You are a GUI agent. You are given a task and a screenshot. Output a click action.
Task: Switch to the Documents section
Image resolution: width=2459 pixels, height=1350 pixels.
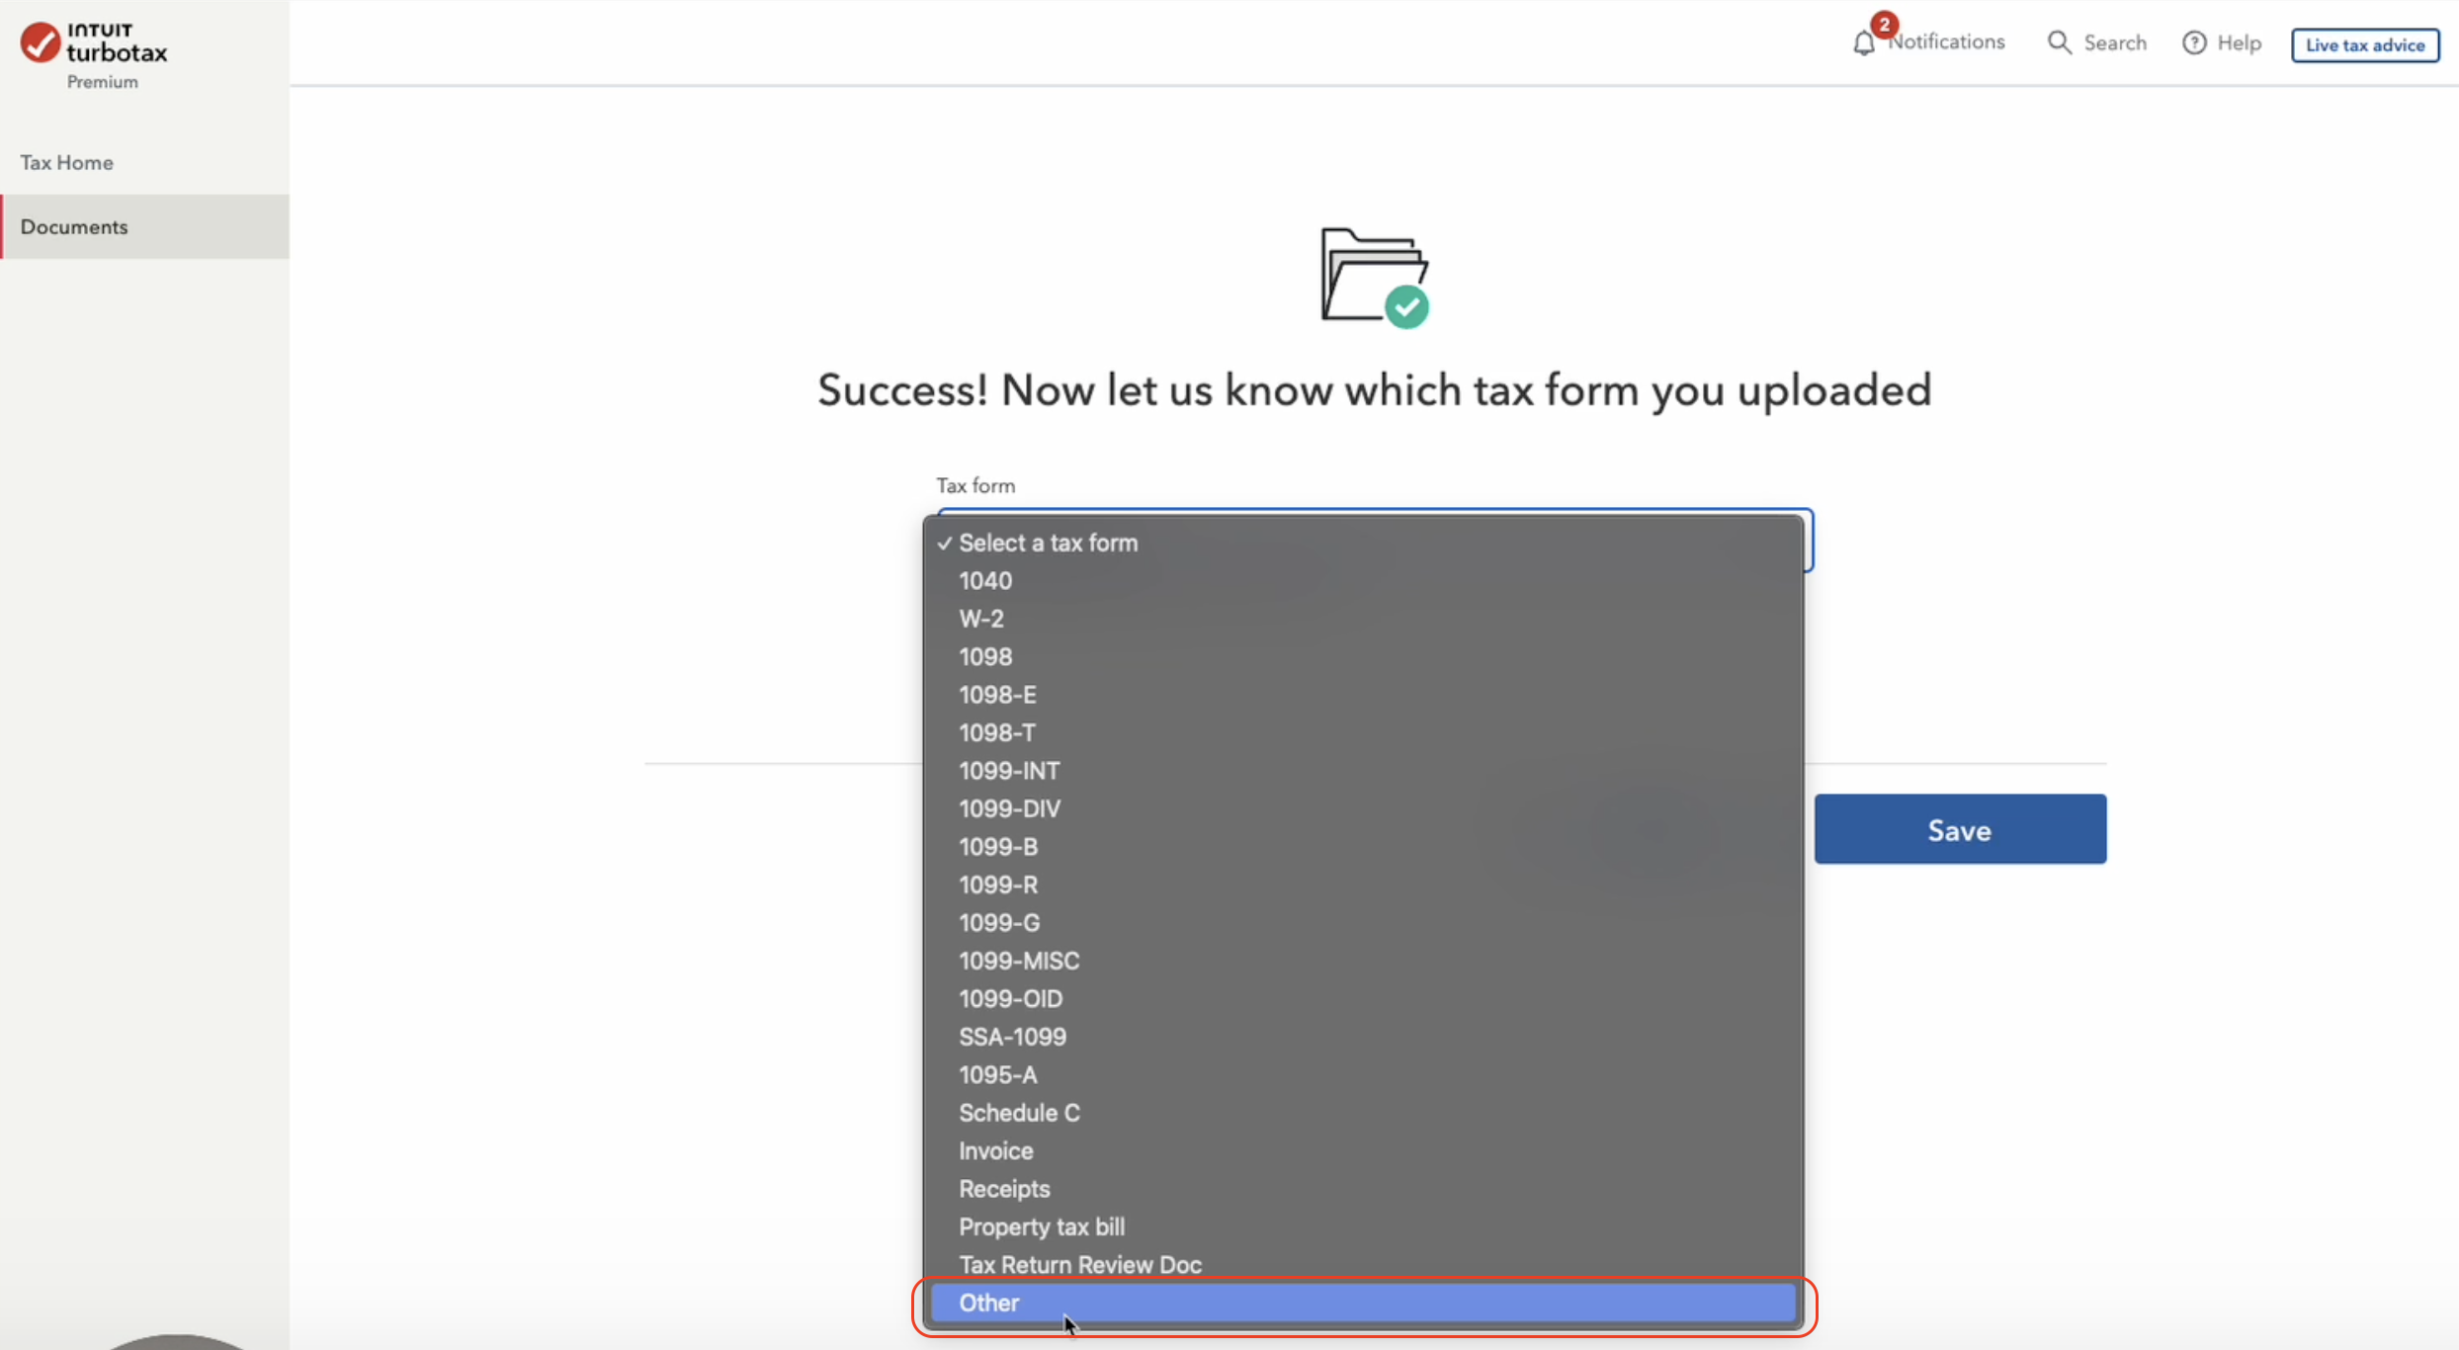point(76,226)
